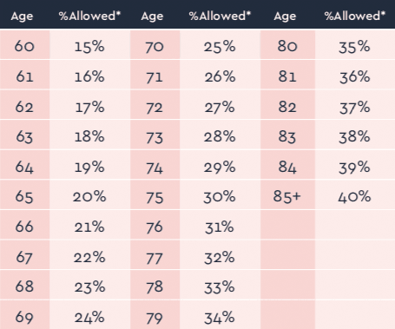395x329 pixels.
Task: Select the 15% allowed cell
Action: [89, 44]
